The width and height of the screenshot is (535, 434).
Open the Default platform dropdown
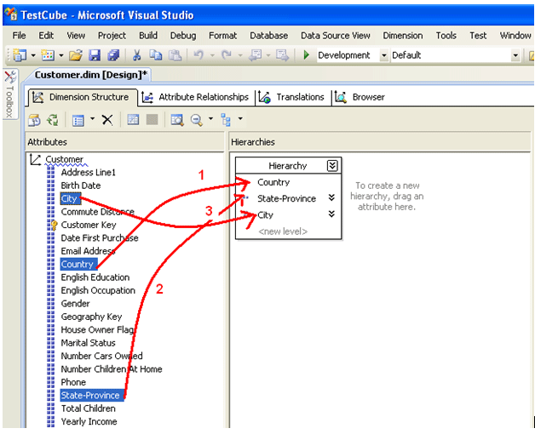[x=515, y=55]
